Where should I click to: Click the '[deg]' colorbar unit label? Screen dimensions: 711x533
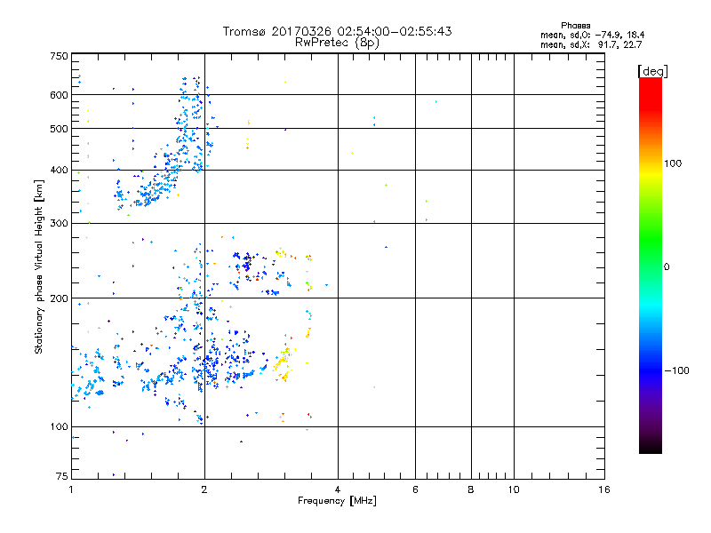[x=652, y=71]
